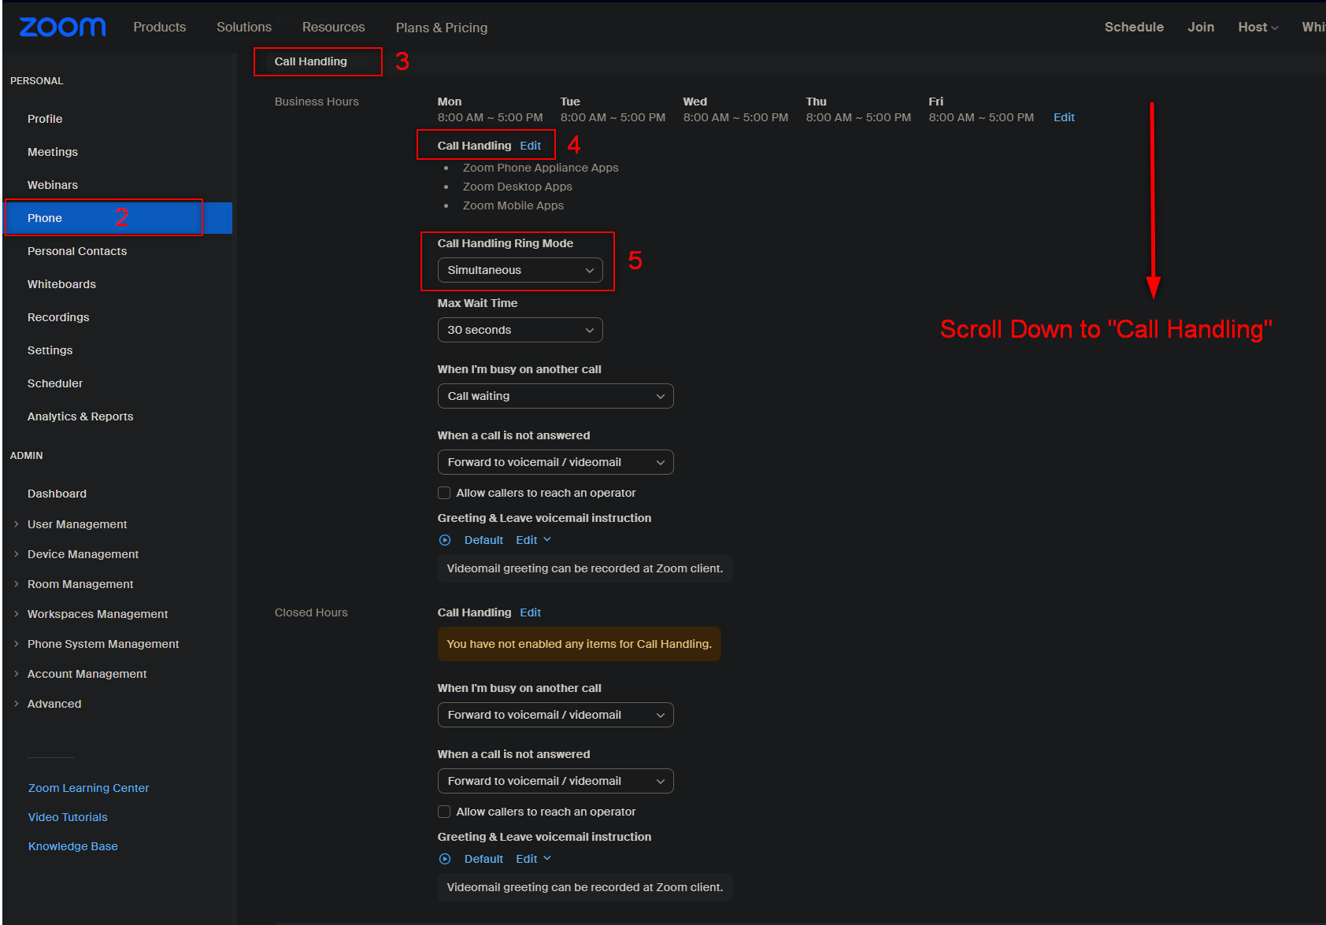Click the 'Zoom Mobile Apps' list item

pos(513,205)
